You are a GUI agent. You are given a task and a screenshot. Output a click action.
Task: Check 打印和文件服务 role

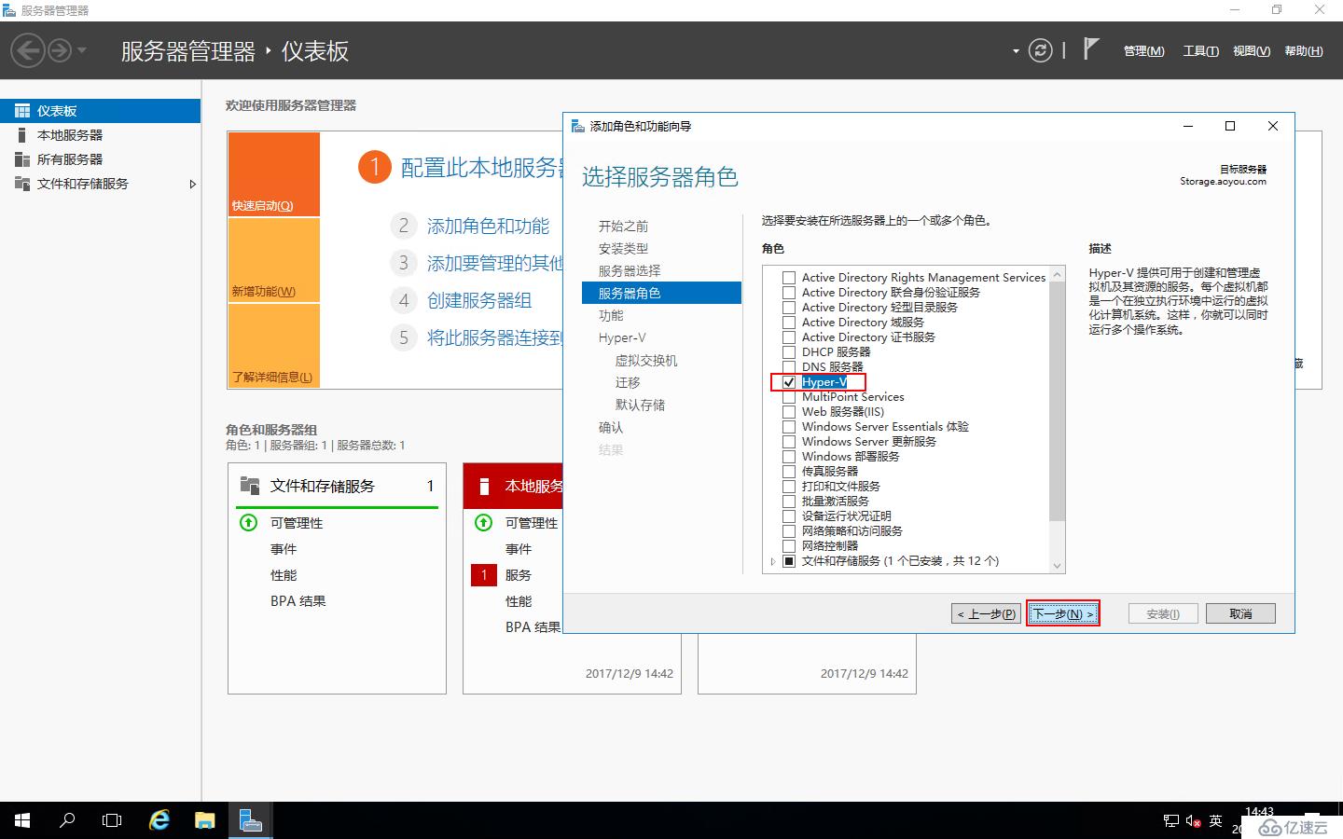[x=789, y=487]
